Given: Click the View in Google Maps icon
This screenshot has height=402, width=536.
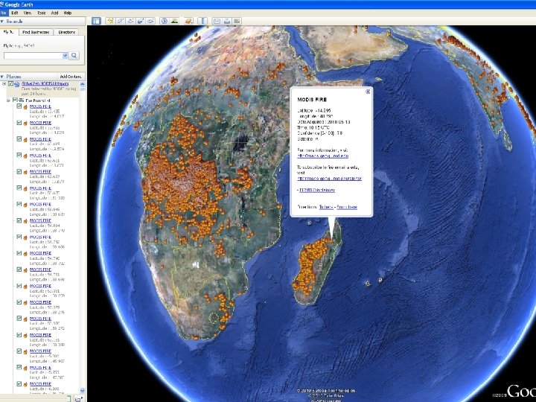Looking at the screenshot, I should click(237, 21).
